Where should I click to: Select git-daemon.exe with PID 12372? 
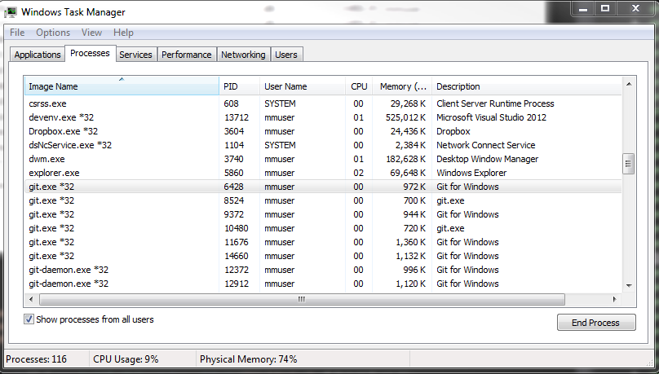323,270
